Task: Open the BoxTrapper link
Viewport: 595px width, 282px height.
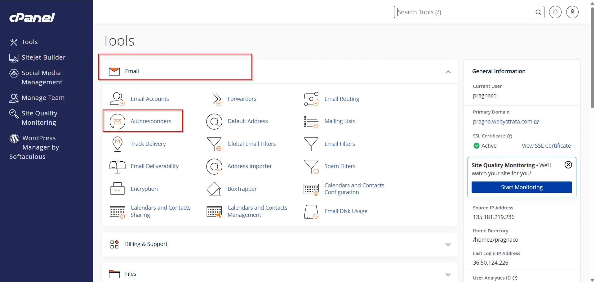Action: [242, 189]
